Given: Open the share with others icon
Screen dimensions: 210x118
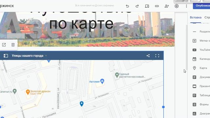Looking at the screenshot, I should (x=167, y=6).
